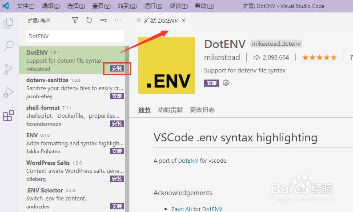This screenshot has height=212, width=353.
Task: Select the ENV 0.1.0 list item
Action: click(72, 143)
